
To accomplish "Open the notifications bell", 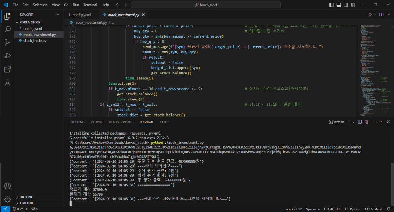I will pyautogui.click(x=389, y=209).
